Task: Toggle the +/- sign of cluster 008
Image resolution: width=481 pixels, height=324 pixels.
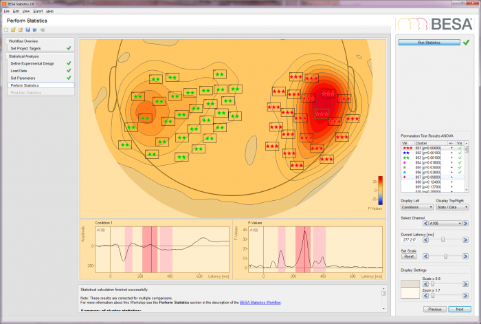Action: pos(451,182)
